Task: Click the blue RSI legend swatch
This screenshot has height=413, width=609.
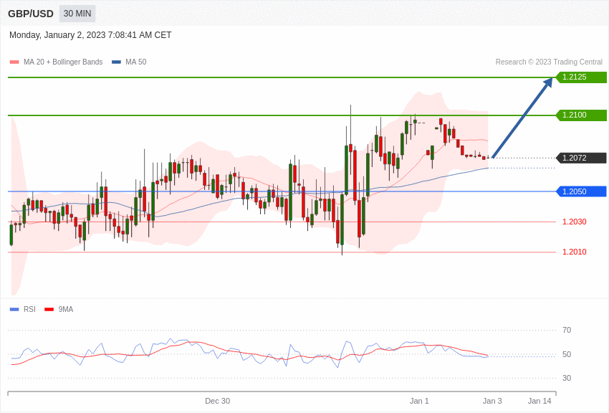Action: [x=14, y=310]
